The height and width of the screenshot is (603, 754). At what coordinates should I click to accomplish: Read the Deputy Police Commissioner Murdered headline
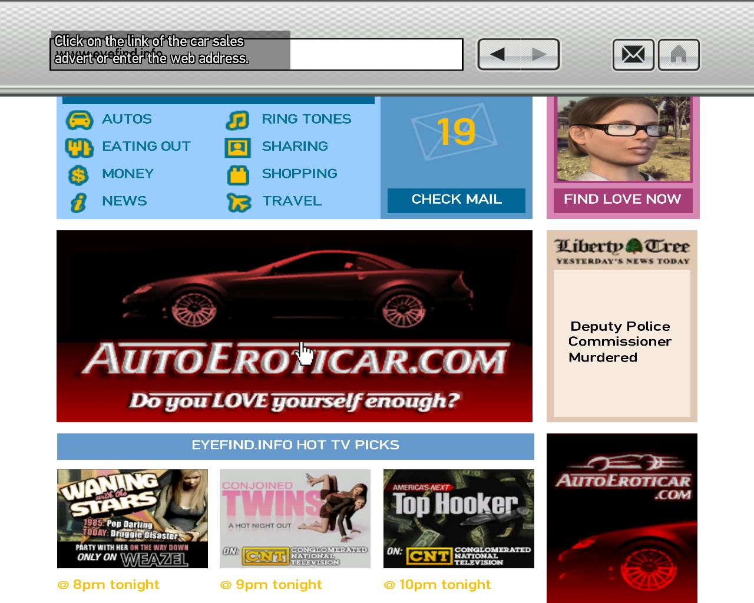620,342
